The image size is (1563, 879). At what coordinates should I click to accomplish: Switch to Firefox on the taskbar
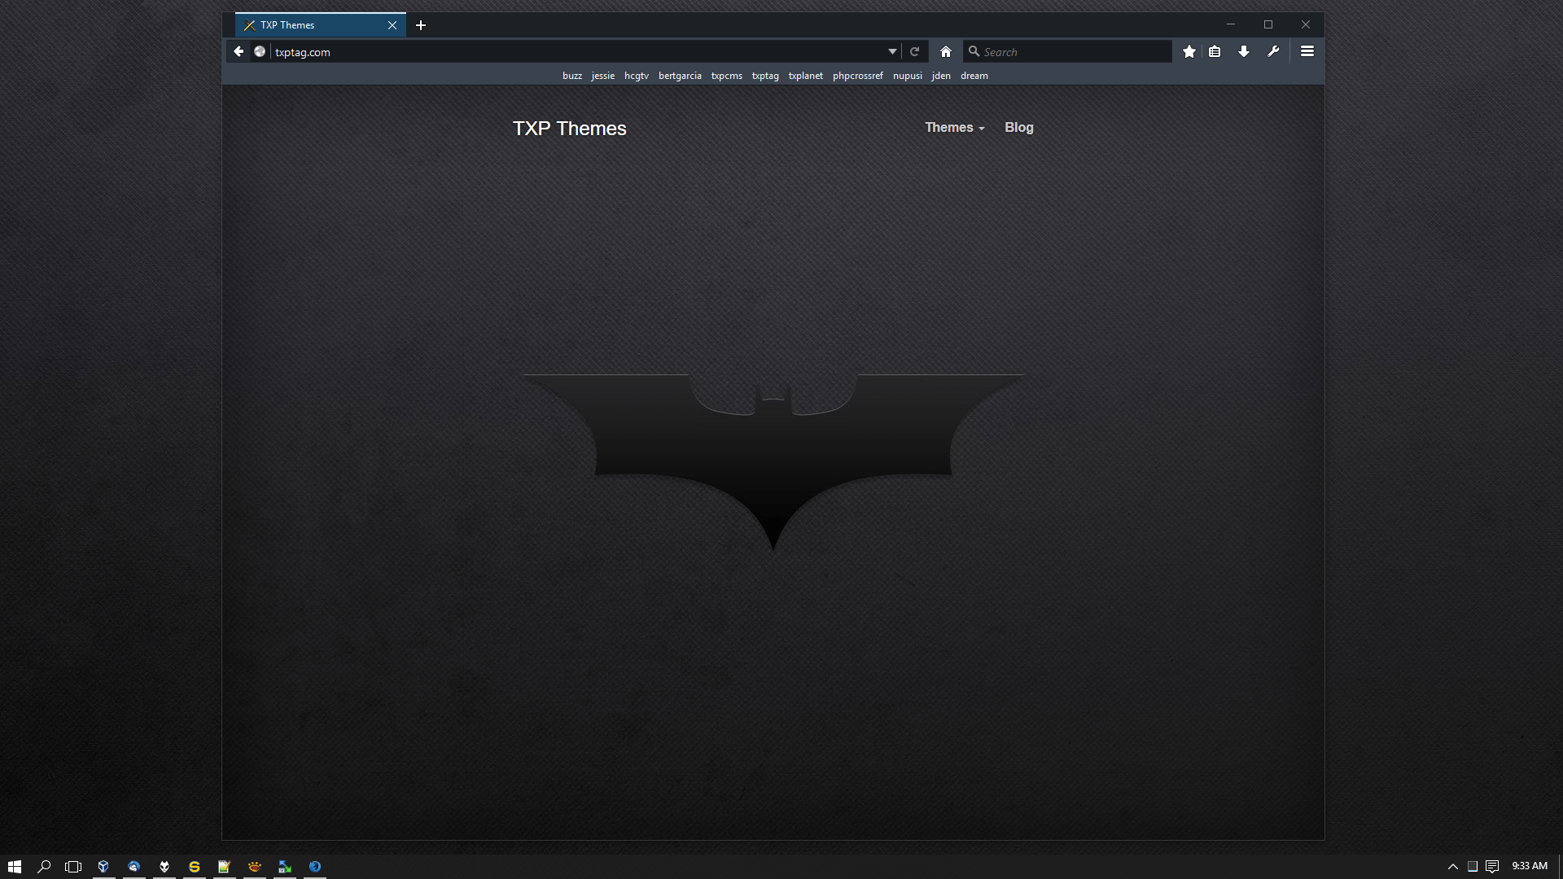click(314, 867)
